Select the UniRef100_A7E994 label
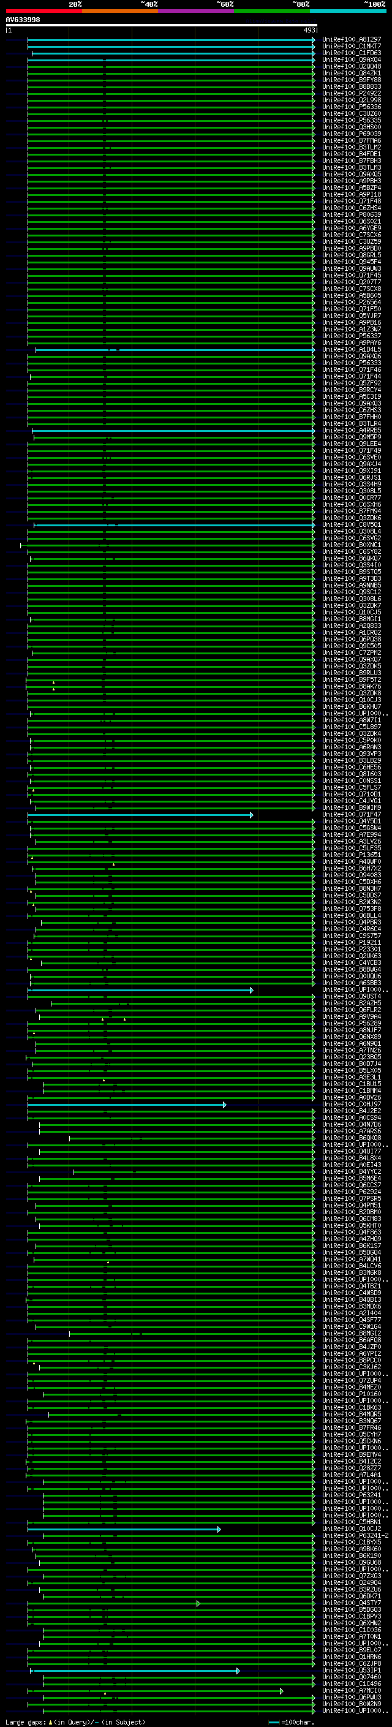The image size is (392, 1727). [x=351, y=834]
